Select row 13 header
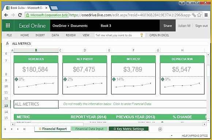212x140 pixels. pyautogui.click(x=6, y=104)
